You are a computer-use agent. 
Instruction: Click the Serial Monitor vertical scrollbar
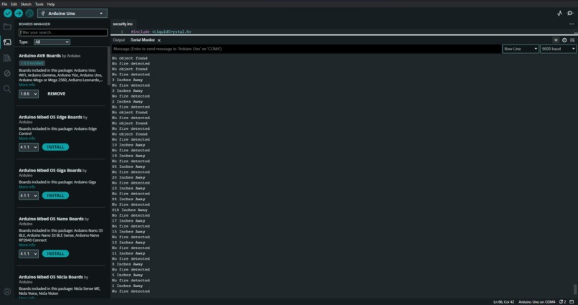pyautogui.click(x=574, y=288)
